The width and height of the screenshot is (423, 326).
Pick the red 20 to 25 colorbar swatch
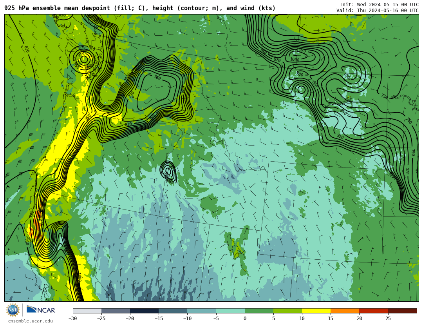[374, 311]
